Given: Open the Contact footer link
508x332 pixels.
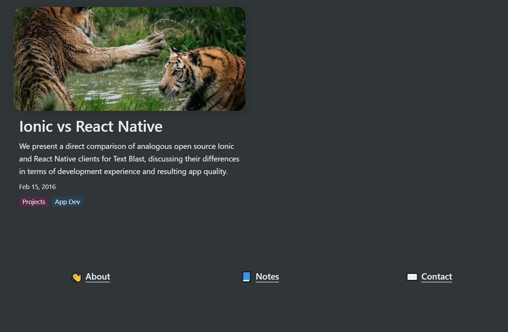Looking at the screenshot, I should coord(437,276).
